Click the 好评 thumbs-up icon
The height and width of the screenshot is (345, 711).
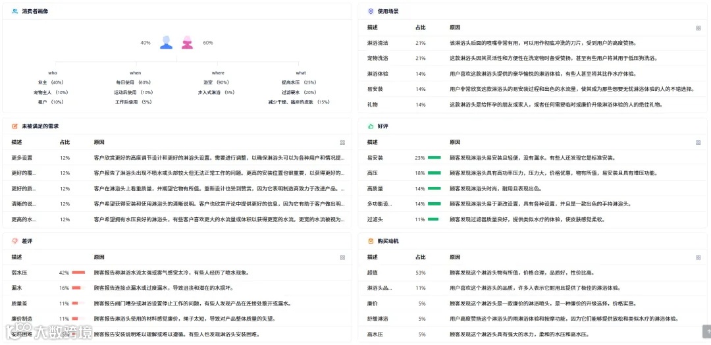(371, 126)
